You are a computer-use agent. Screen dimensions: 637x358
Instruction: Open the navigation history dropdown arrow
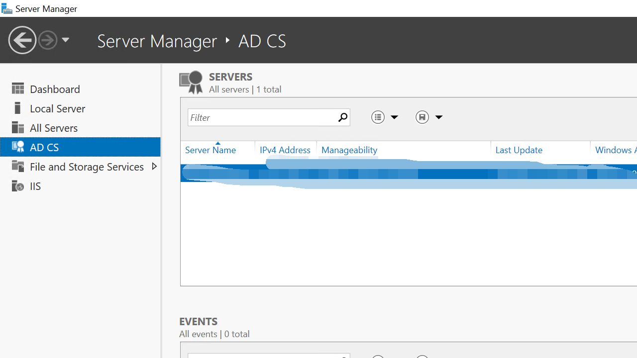[65, 40]
